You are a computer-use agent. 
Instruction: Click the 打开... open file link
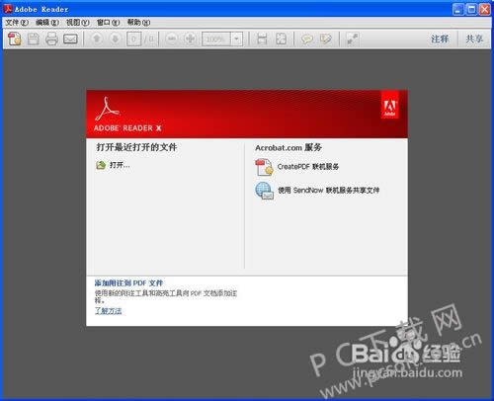120,165
